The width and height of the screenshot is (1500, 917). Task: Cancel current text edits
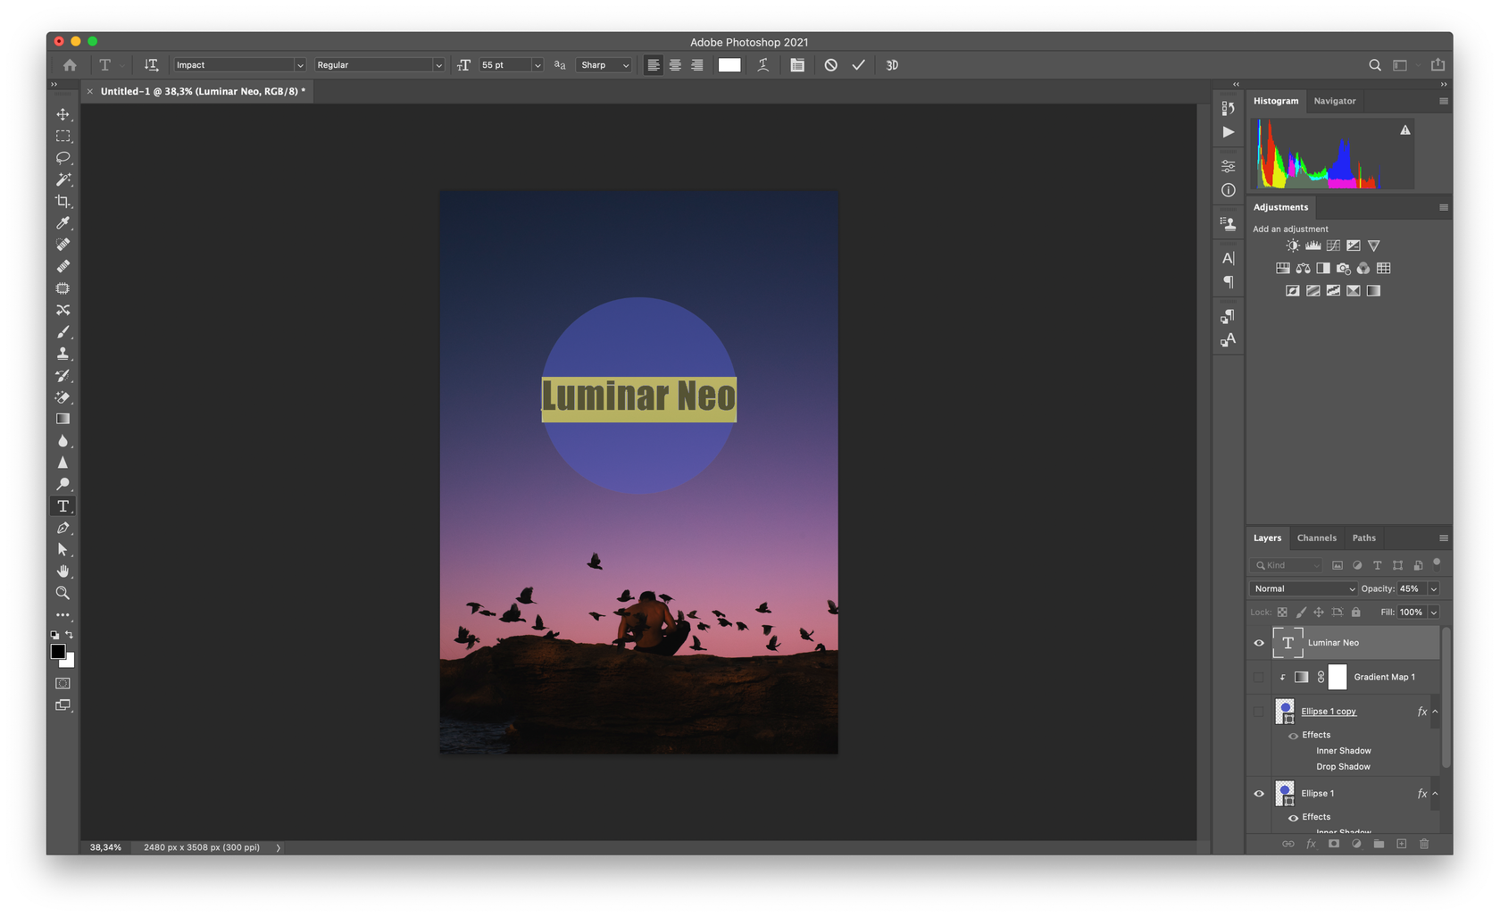(830, 65)
